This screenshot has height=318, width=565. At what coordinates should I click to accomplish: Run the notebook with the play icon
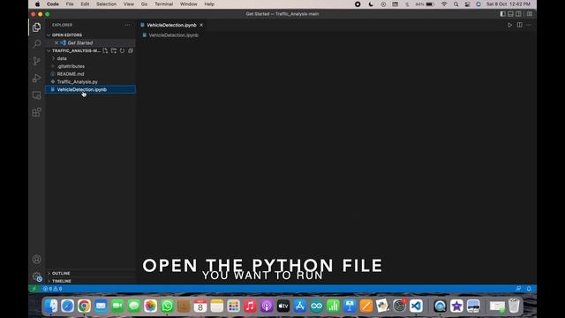pos(510,25)
